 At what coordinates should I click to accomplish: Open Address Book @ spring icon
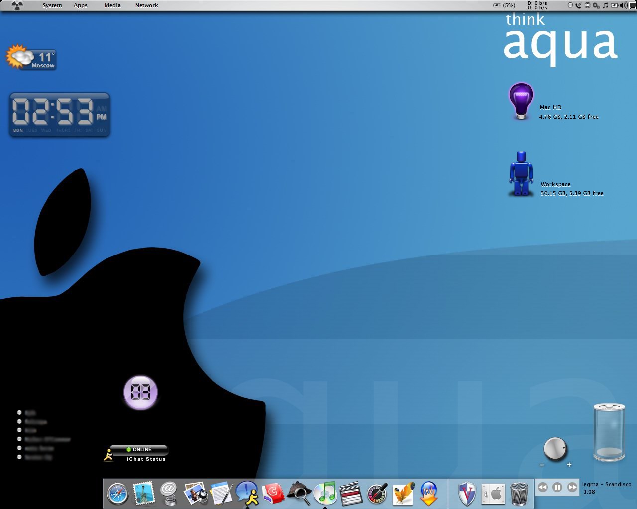(x=169, y=494)
